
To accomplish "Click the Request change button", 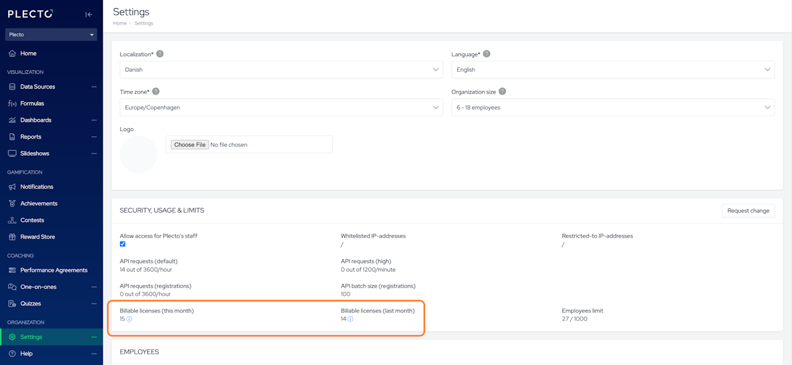I will (748, 211).
